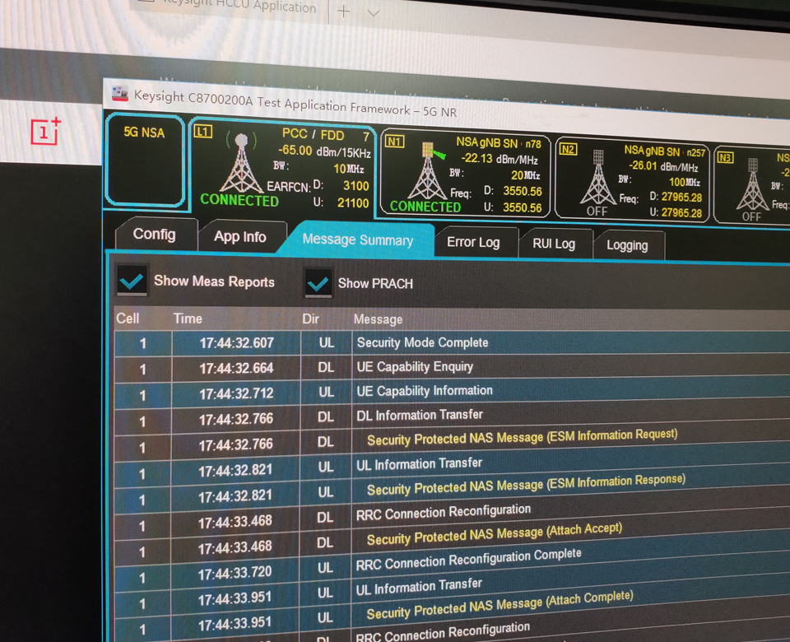Toggle the Show PRACH checkbox
This screenshot has height=642, width=790.
point(318,282)
